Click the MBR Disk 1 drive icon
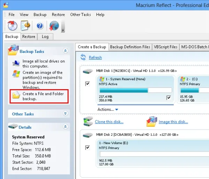 pos(88,71)
